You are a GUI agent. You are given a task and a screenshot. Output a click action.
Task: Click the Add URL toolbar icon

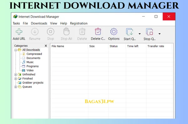tap(19, 32)
